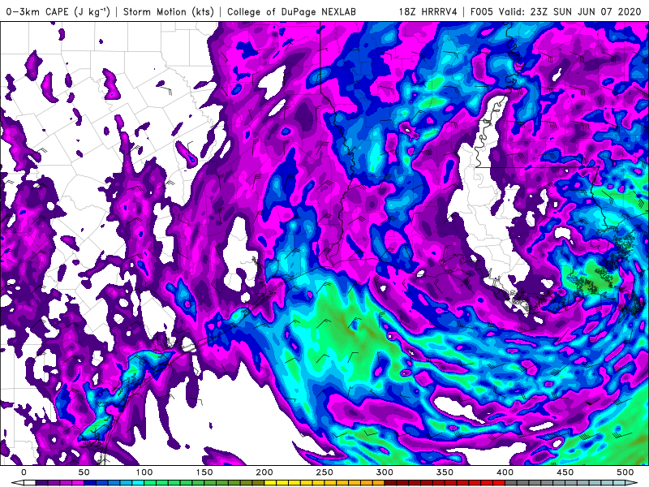Click the colorbar label '300'
Screen dimensions: 649x487
(x=385, y=472)
